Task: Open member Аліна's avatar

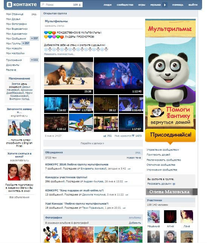Action: 170,217
